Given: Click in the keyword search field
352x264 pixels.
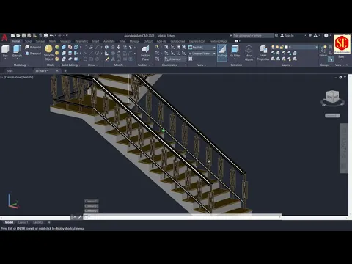Looking at the screenshot, I should (x=253, y=36).
